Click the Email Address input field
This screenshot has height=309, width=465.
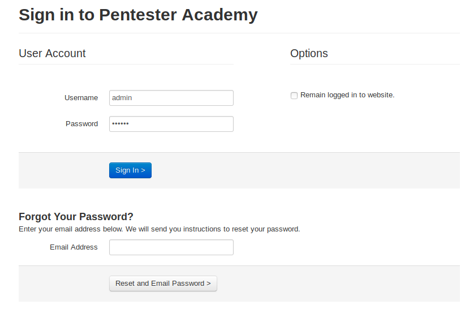click(171, 247)
